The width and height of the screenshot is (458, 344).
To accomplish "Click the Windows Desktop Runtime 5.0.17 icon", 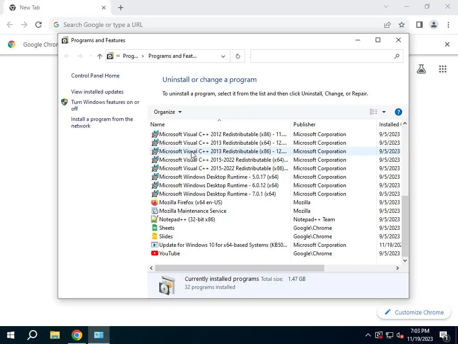I will pos(154,176).
